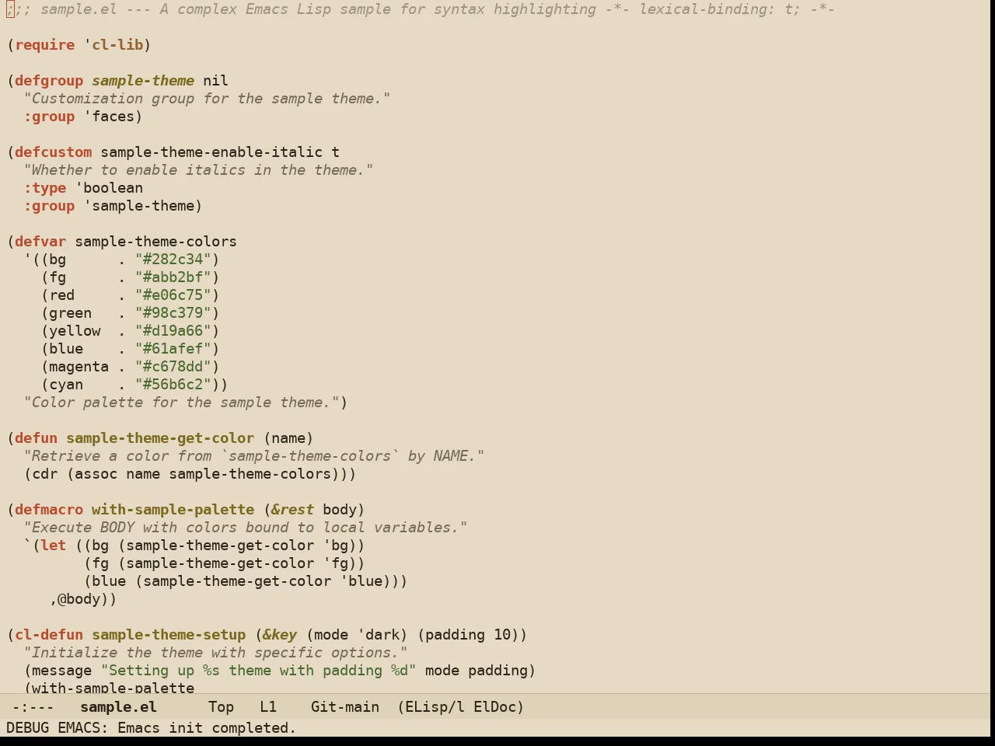Screen dimensions: 995x746
Task: Click the color string "#e06c75"
Action: [x=173, y=295]
